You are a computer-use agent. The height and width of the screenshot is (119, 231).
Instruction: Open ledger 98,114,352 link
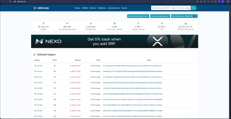pos(38,71)
